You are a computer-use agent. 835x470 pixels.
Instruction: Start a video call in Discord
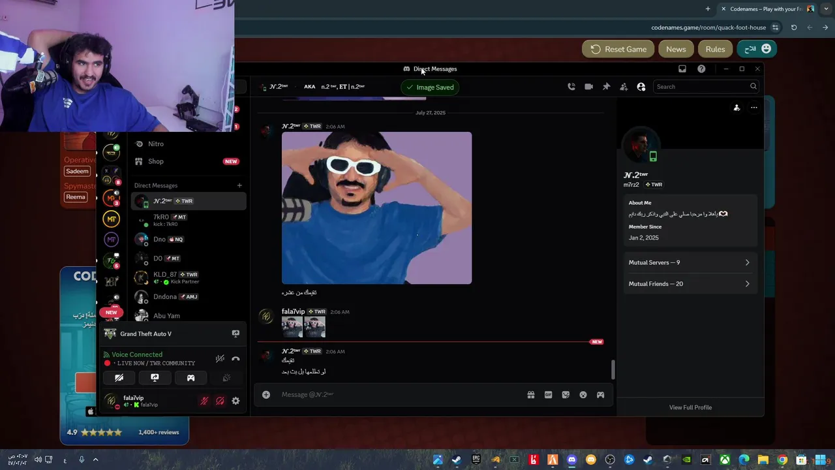point(588,87)
